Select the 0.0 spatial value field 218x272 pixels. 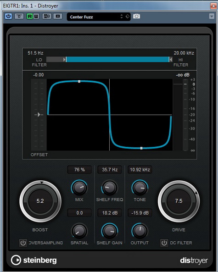pos(79,213)
